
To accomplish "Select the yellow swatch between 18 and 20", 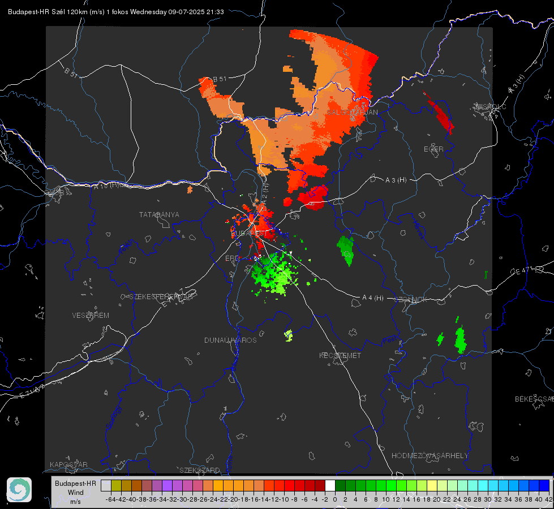I will coord(432,485).
